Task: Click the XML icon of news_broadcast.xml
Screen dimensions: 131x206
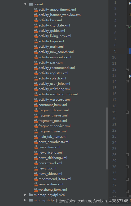Action: tap(36, 142)
